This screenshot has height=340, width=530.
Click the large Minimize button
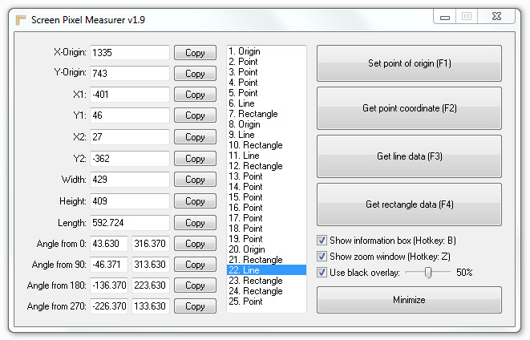pyautogui.click(x=409, y=300)
